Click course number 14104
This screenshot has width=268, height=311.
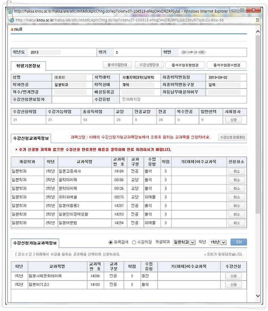[119, 172]
